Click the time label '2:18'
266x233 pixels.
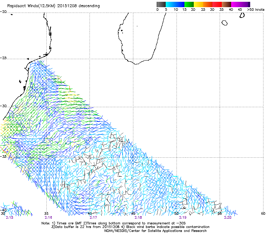(x=138, y=218)
